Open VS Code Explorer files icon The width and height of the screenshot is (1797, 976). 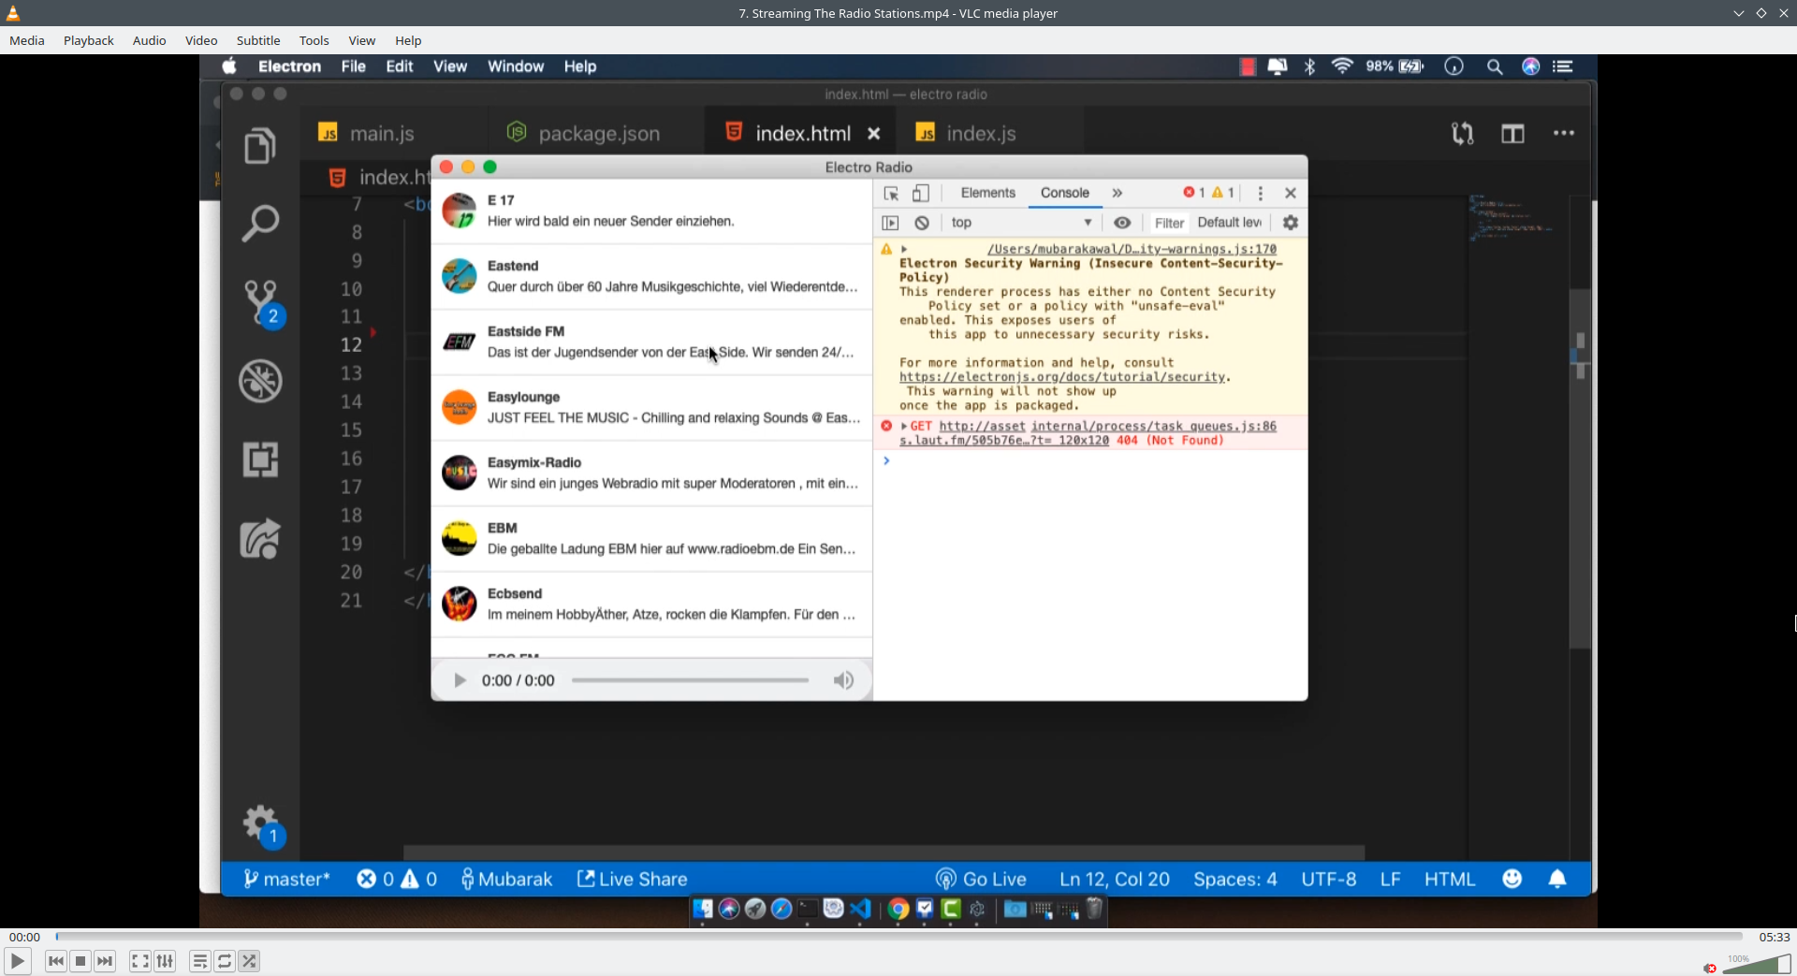click(x=260, y=146)
